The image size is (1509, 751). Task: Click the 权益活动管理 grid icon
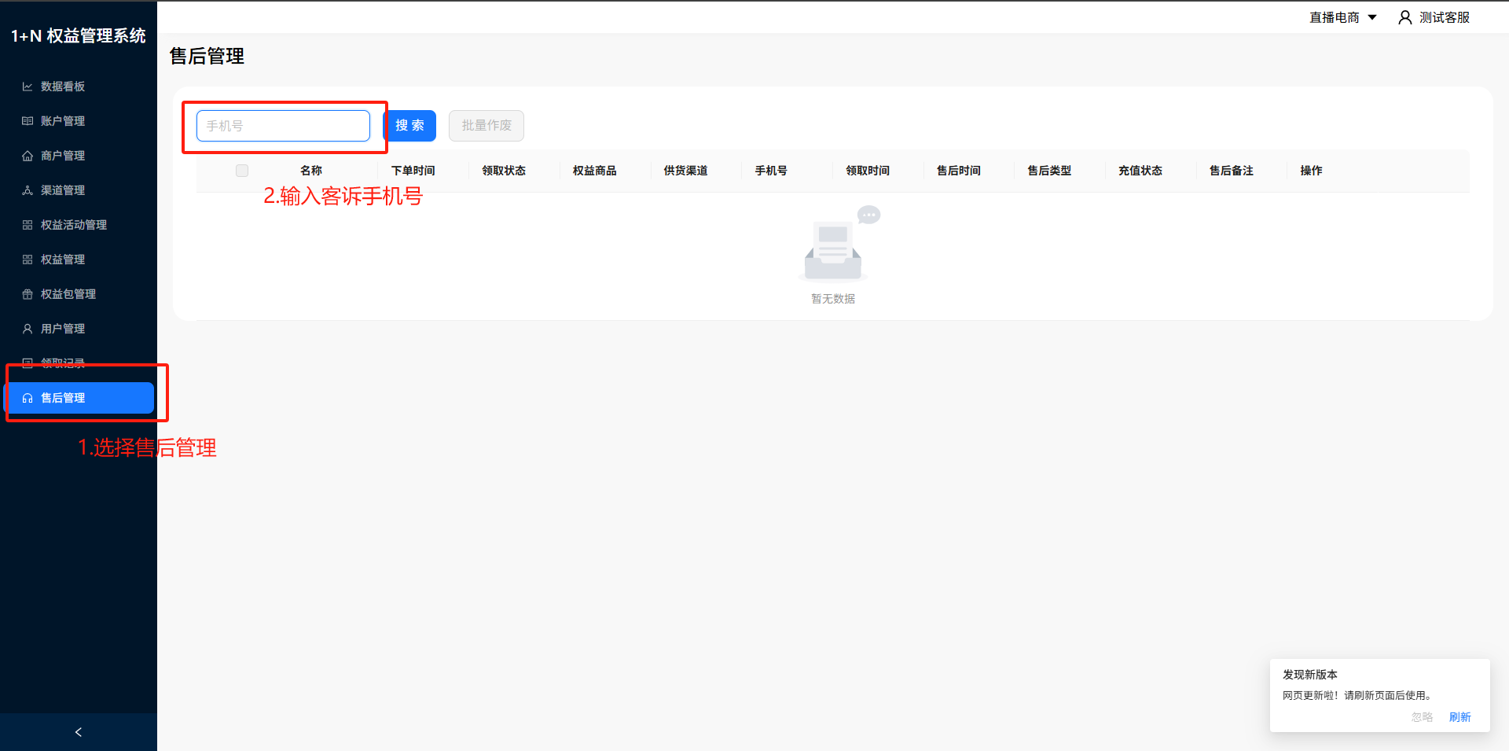point(28,225)
